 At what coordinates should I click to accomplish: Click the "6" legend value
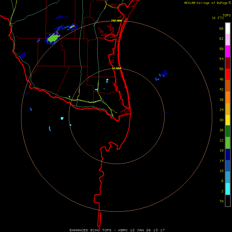tap(222, 181)
